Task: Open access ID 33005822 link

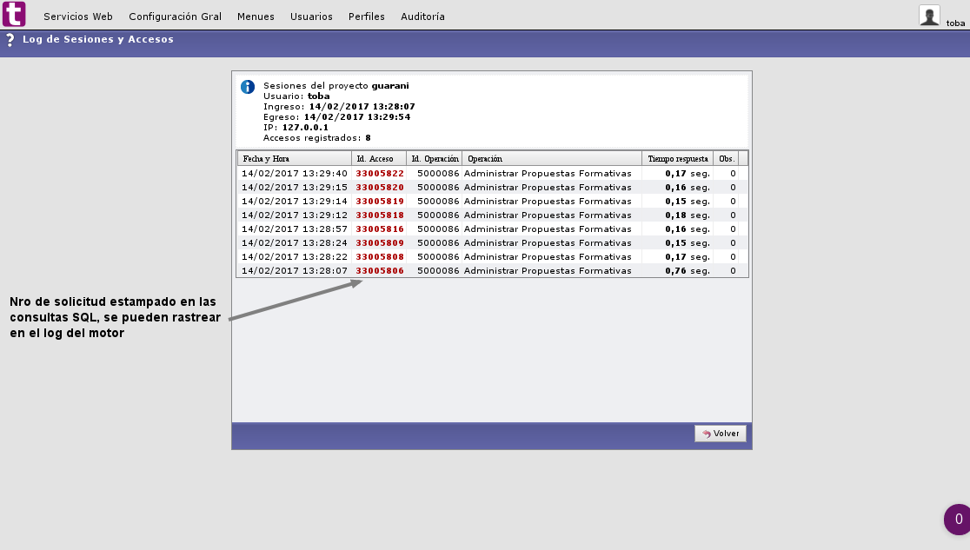Action: 380,174
